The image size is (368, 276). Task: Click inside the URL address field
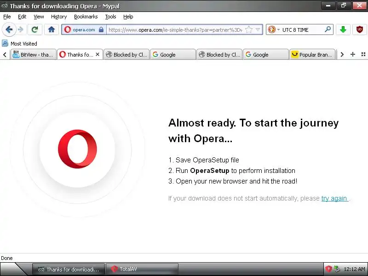(x=175, y=30)
